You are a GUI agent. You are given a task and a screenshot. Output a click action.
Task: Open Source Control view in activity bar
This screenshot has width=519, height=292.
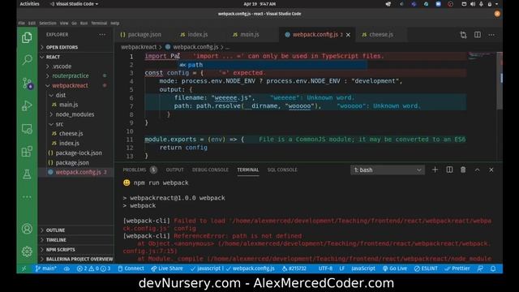[x=27, y=83]
